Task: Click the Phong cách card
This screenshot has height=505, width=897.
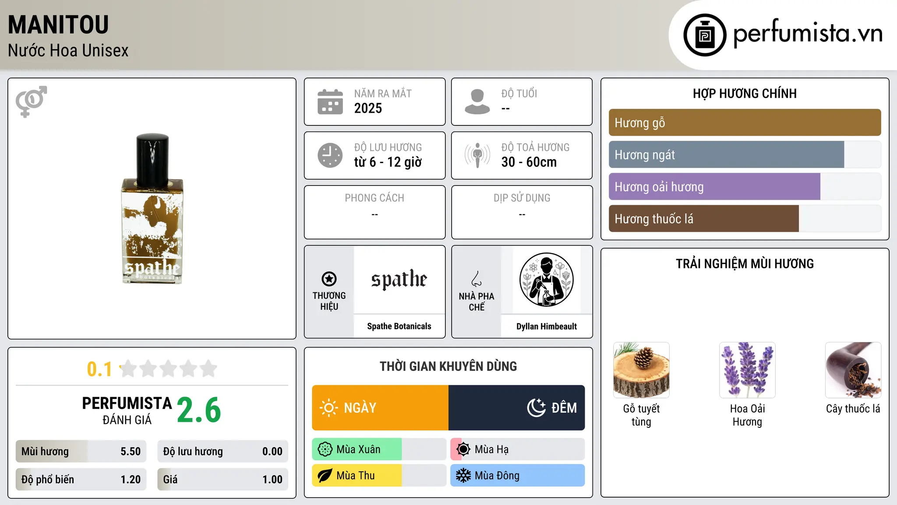Action: click(x=375, y=212)
